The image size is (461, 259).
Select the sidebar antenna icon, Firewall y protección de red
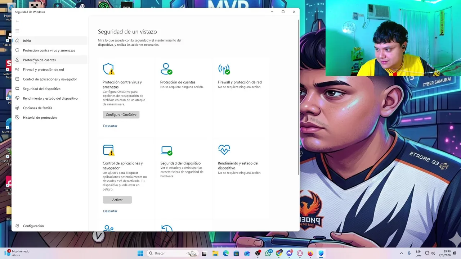tap(17, 69)
